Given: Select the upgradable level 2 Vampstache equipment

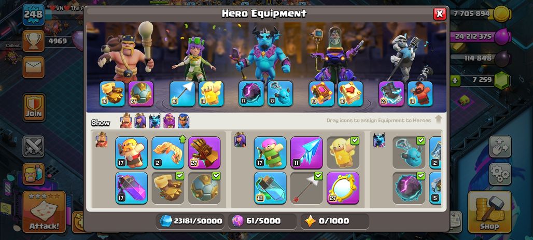Looking at the screenshot, I should (167, 152).
